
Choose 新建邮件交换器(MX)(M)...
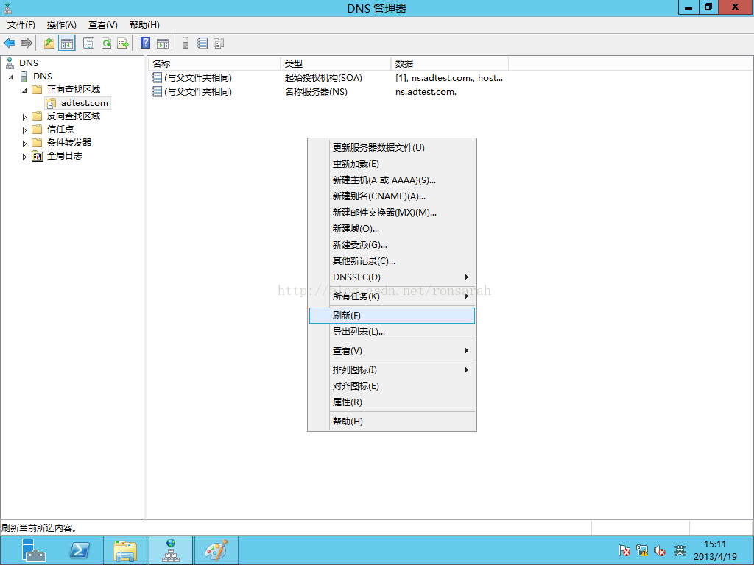pyautogui.click(x=392, y=213)
